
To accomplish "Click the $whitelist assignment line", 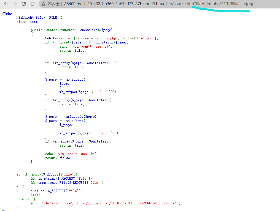I will [x=102, y=38].
